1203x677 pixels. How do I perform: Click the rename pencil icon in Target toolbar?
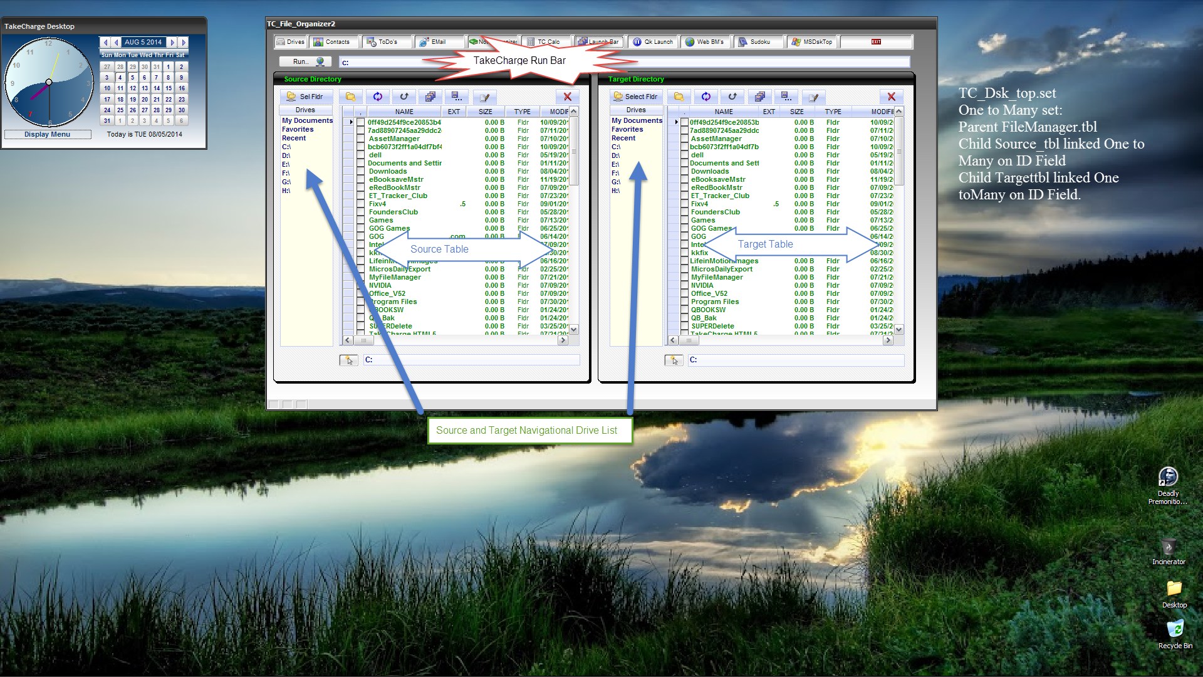[x=813, y=97]
